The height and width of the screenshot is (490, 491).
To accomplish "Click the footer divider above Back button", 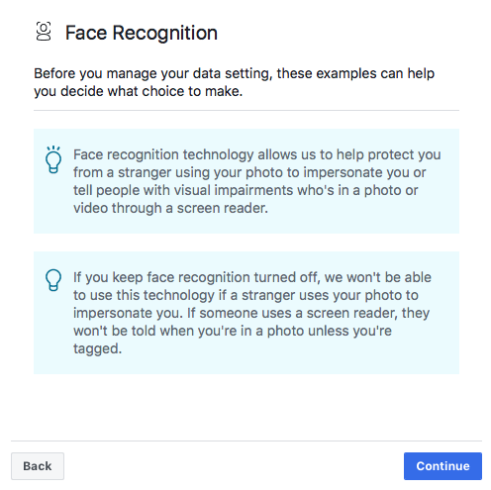I will (246, 441).
